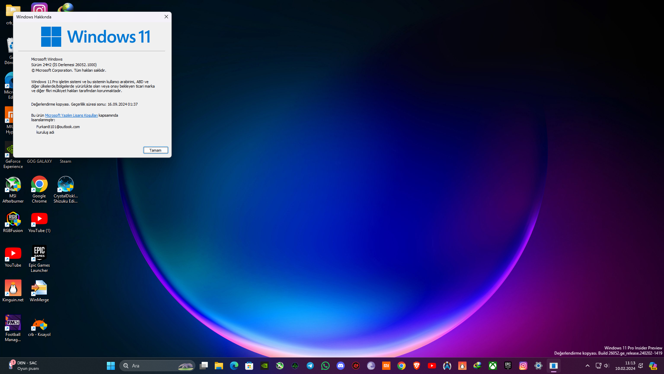Open WhatsApp from the taskbar
Viewport: 664px width, 374px height.
click(325, 366)
